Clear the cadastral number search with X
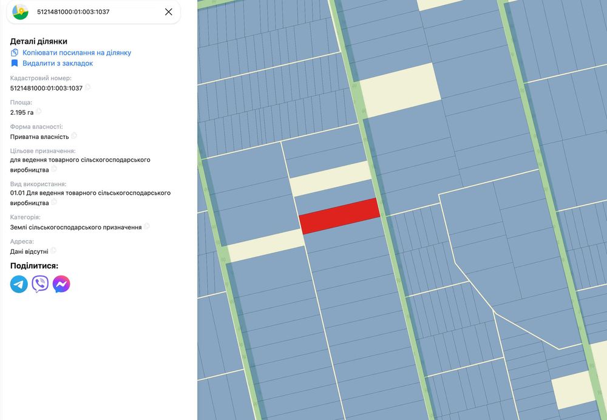 168,12
